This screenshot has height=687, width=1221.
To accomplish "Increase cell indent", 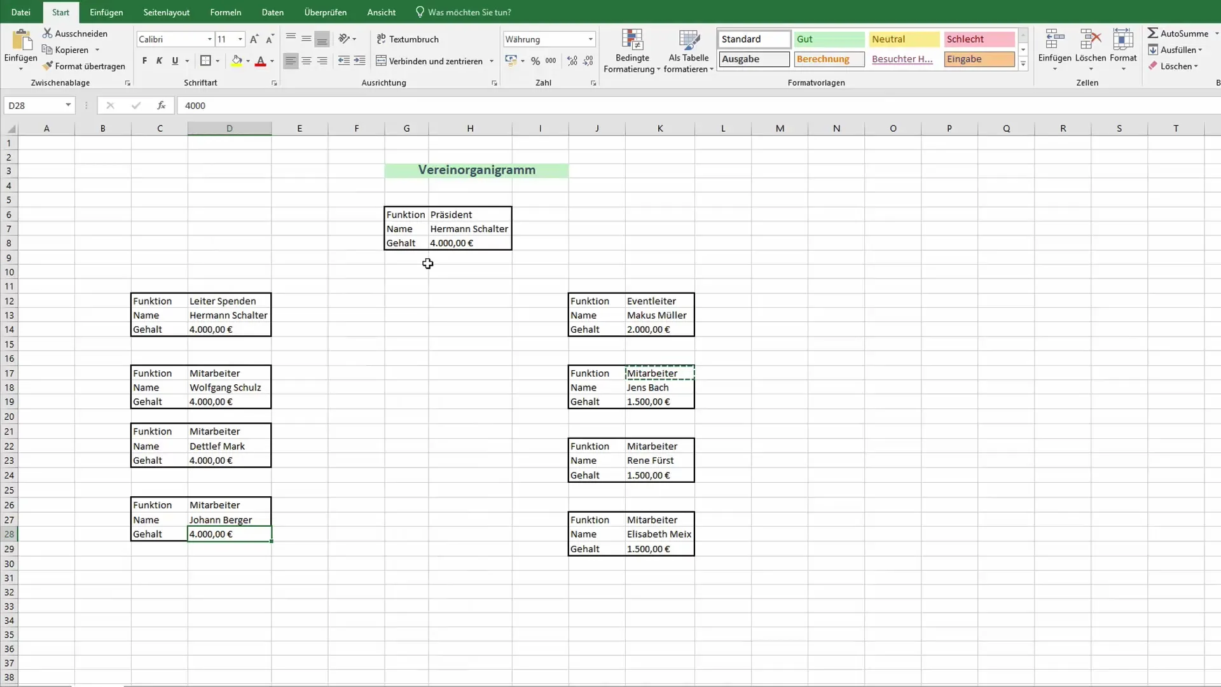I will [359, 61].
